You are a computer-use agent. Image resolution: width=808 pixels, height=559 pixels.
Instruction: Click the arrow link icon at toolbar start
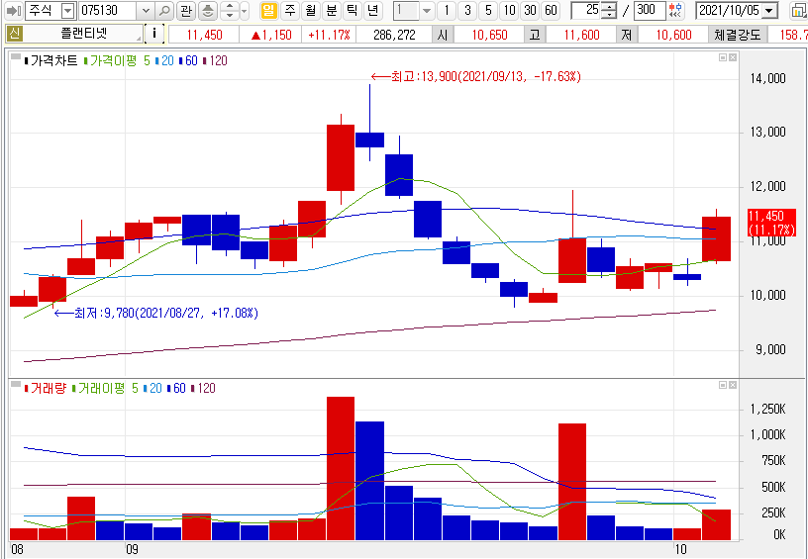14,10
